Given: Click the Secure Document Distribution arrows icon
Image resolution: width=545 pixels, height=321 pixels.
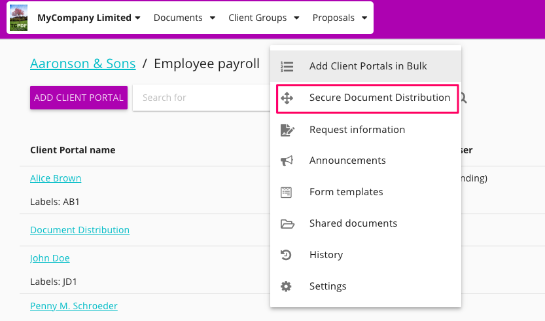Looking at the screenshot, I should click(x=287, y=98).
